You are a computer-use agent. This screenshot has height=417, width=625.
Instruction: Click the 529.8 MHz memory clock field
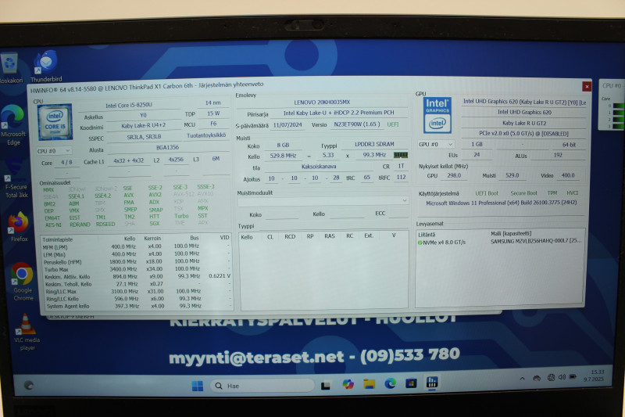pyautogui.click(x=283, y=156)
